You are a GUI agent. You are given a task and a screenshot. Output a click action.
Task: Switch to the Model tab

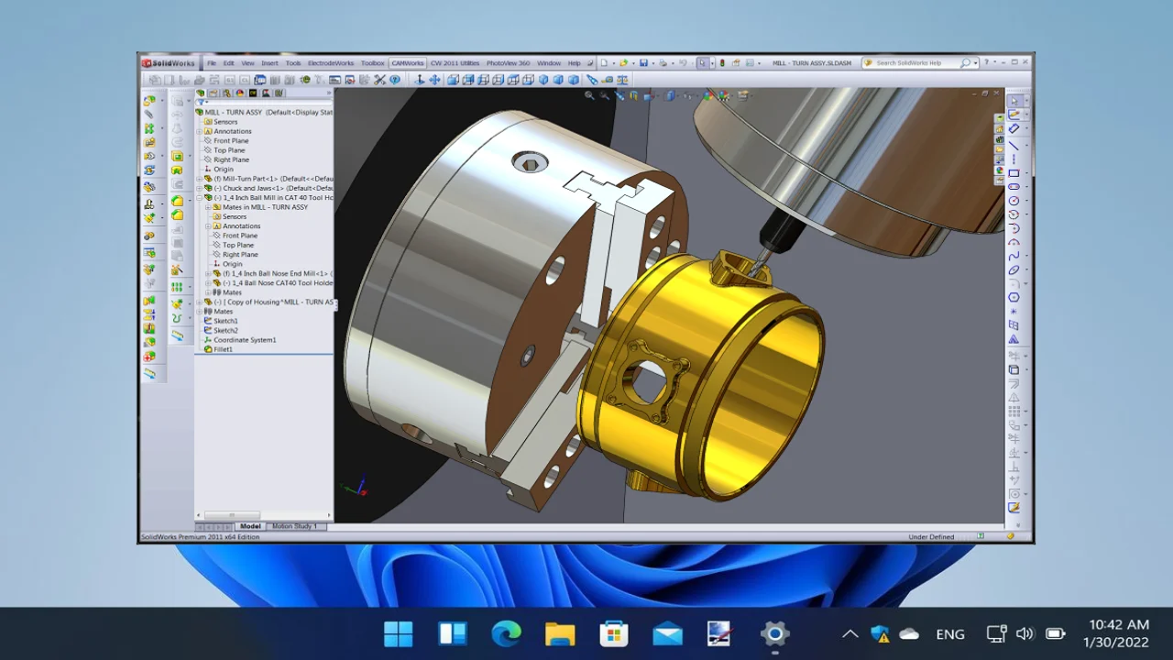pos(250,526)
